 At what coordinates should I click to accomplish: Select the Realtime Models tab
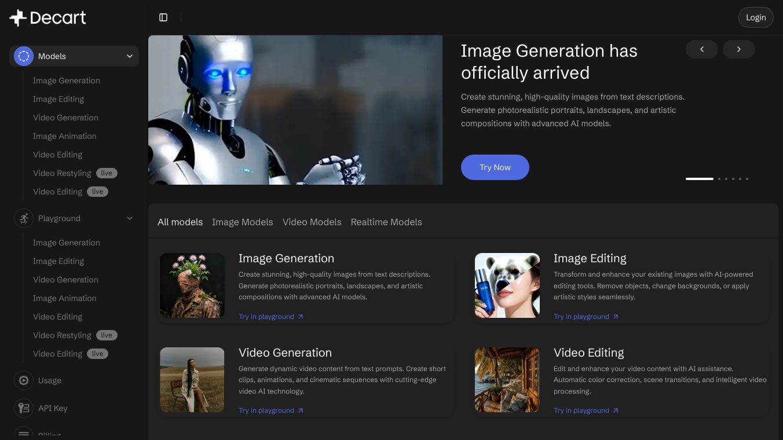pos(386,222)
